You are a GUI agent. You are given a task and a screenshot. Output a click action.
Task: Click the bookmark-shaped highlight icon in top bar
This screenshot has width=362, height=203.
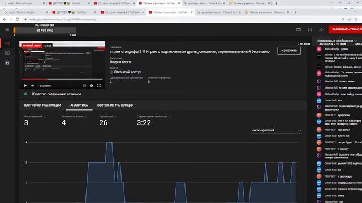coord(310,29)
